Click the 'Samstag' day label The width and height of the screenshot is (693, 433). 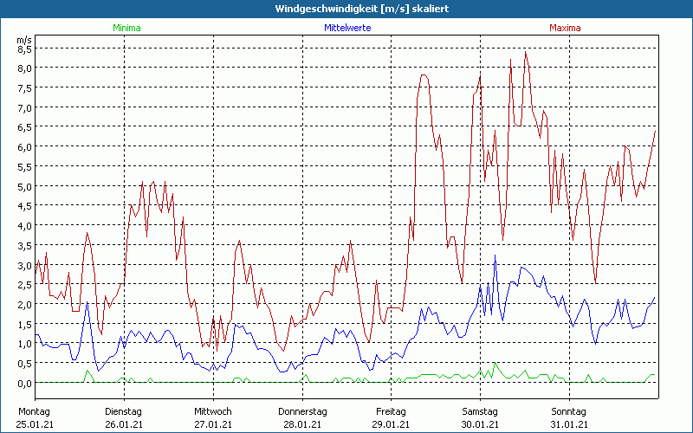[x=480, y=412]
